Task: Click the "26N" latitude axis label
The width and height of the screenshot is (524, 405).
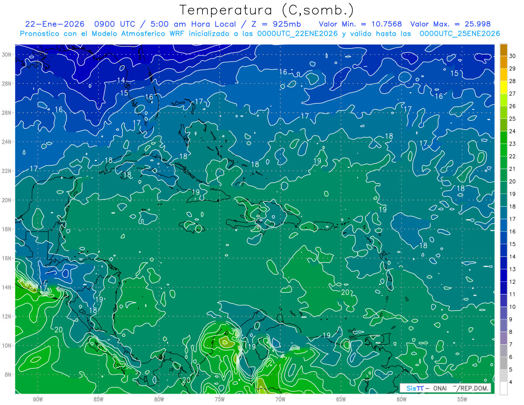Action: point(7,113)
